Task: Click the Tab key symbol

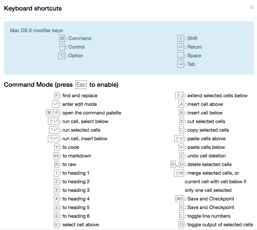Action: (180, 64)
